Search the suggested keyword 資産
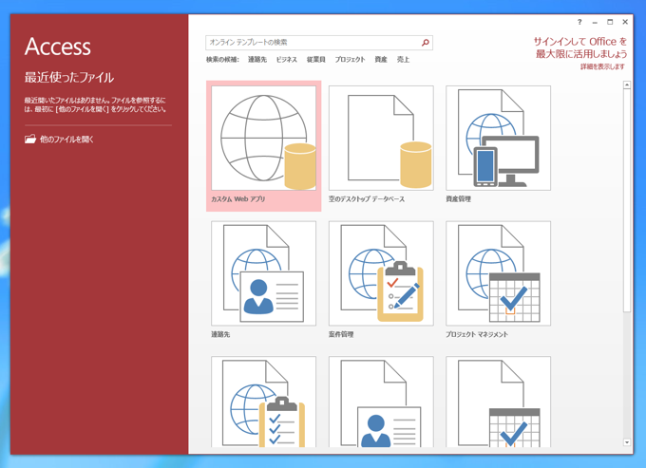 (381, 60)
